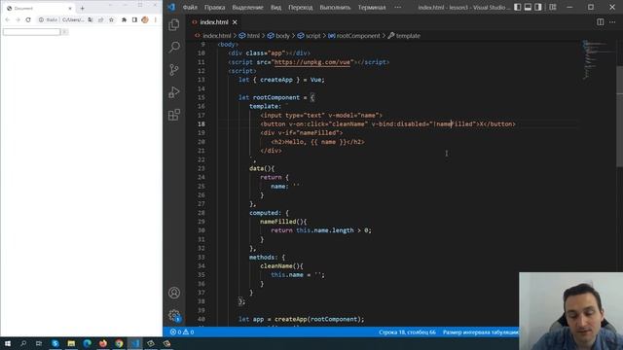The width and height of the screenshot is (623, 350).
Task: Click the Chrome back arrow
Action: tap(8, 19)
